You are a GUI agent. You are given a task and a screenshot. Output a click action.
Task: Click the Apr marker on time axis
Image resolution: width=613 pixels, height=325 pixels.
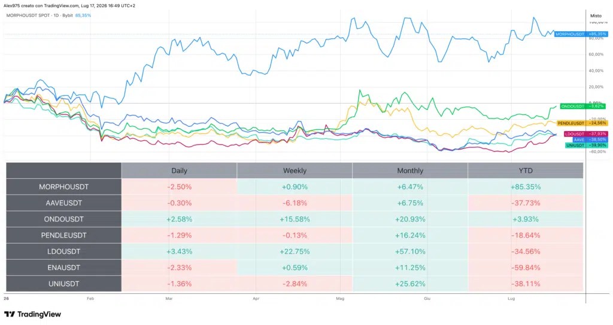coord(256,299)
